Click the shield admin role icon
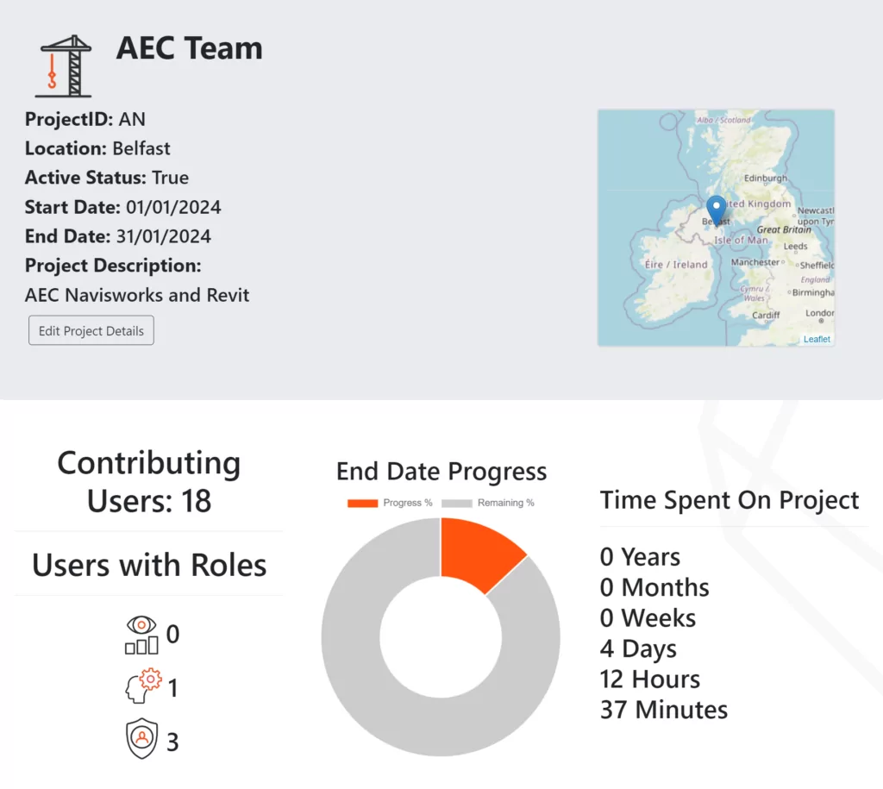 click(142, 741)
